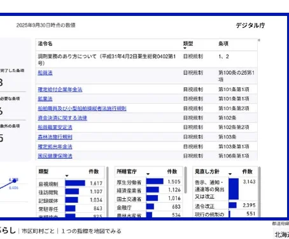Click the 第102条第2項 cell
289x239 pixels.
234,127
